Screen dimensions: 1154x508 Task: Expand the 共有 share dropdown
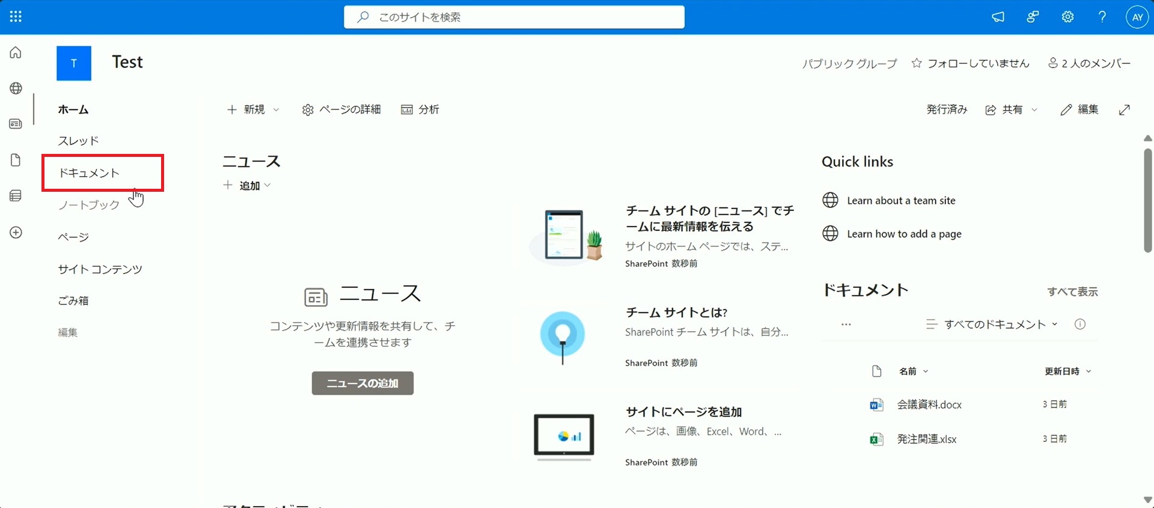[x=1012, y=109]
